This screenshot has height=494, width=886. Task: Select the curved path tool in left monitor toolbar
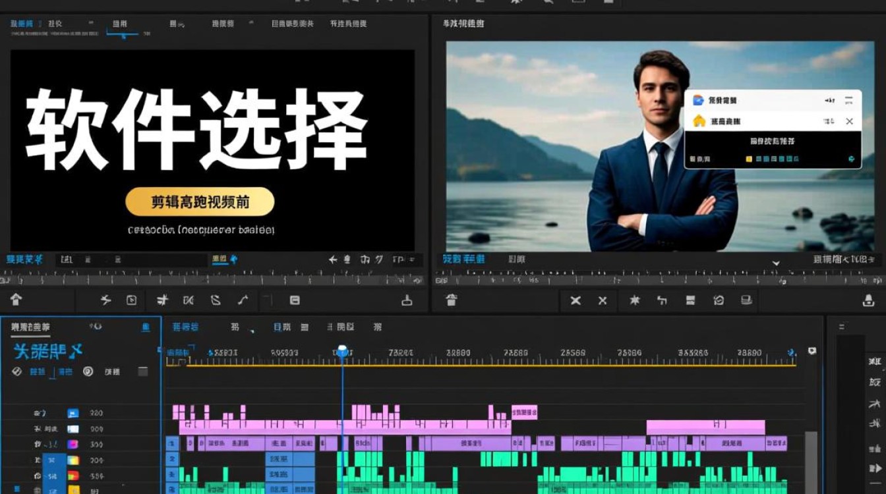coord(243,300)
